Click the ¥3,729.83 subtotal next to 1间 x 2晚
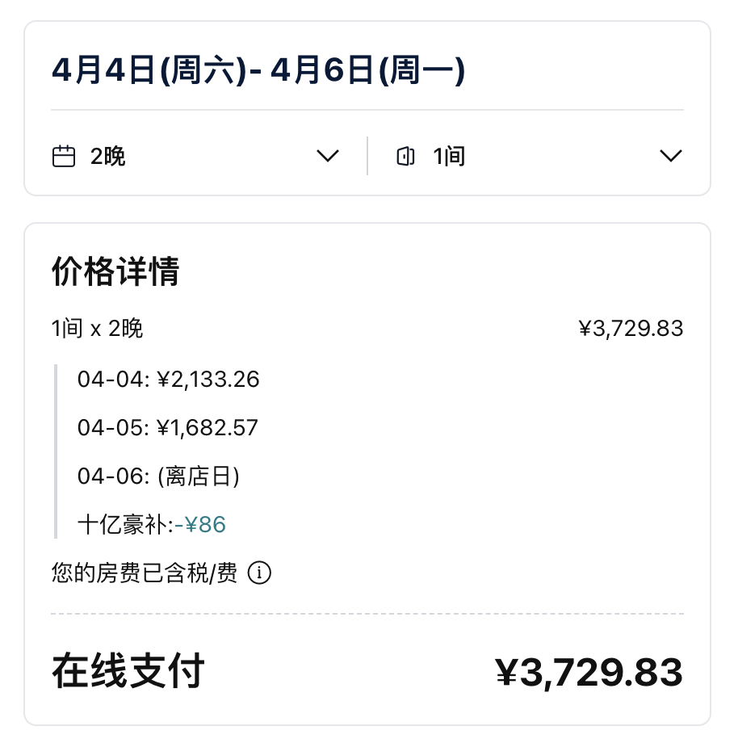738x743 pixels. (x=631, y=329)
